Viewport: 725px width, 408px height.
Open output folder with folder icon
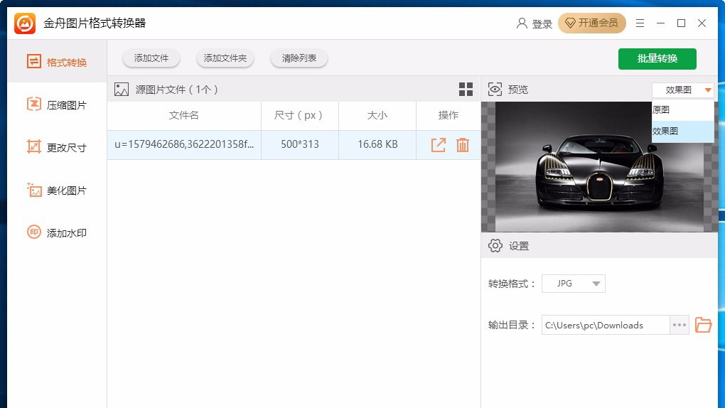click(x=703, y=326)
